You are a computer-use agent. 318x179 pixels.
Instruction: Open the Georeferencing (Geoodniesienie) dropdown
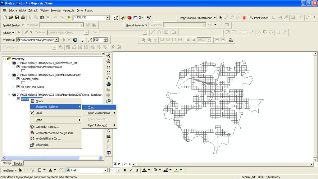(x=137, y=25)
